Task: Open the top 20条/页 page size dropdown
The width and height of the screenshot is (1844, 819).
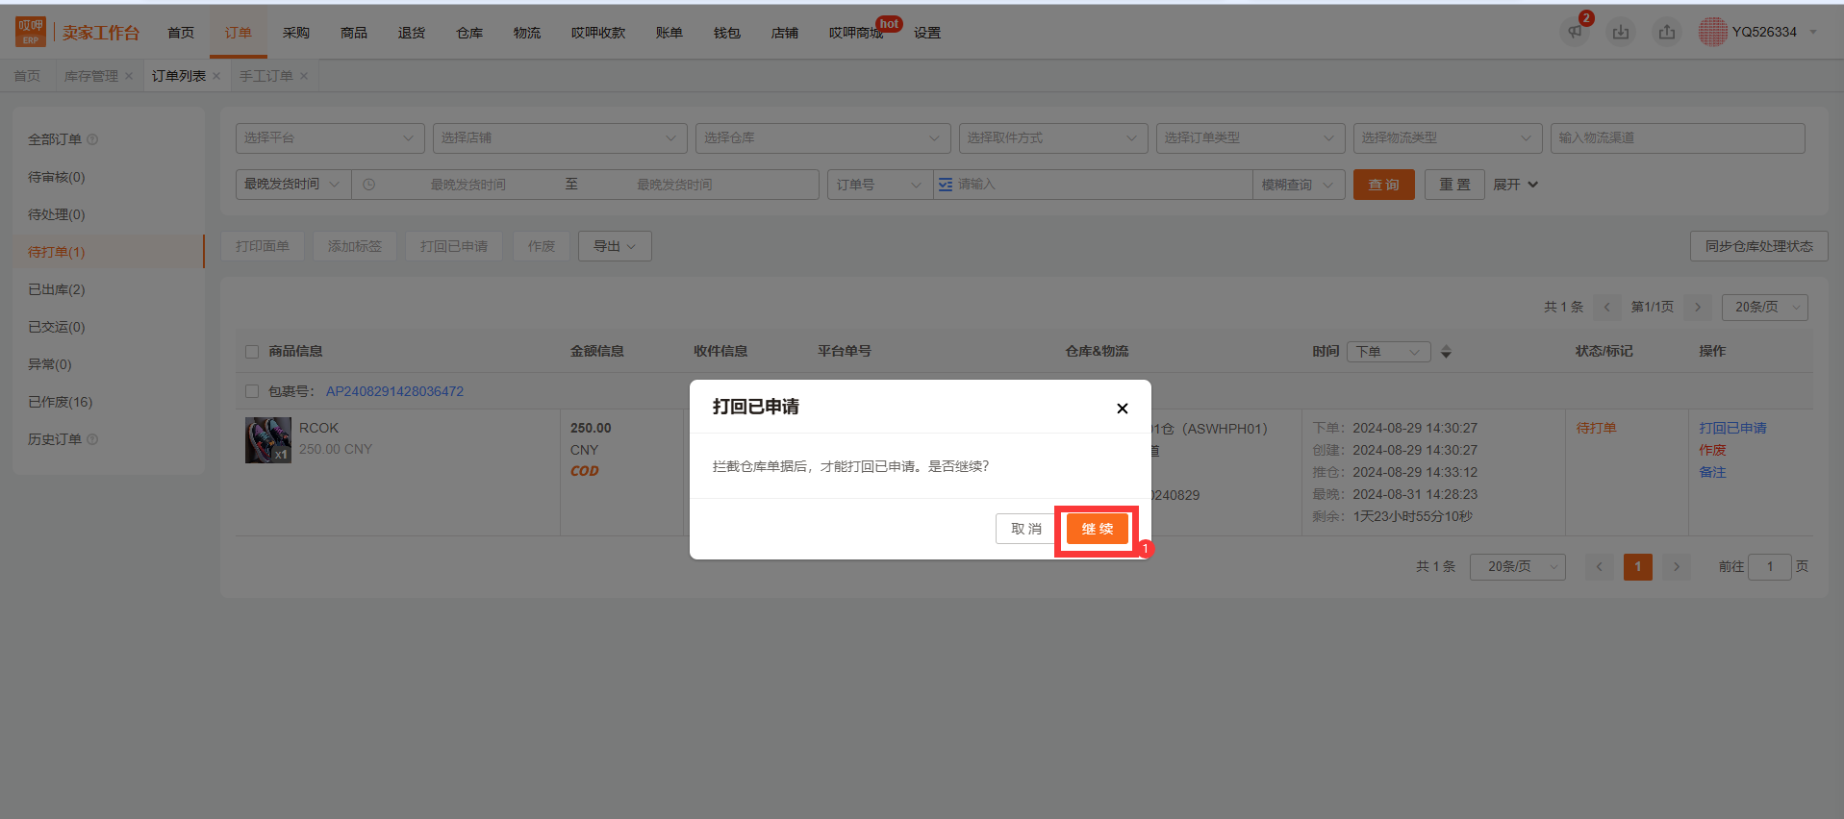Action: [1765, 307]
